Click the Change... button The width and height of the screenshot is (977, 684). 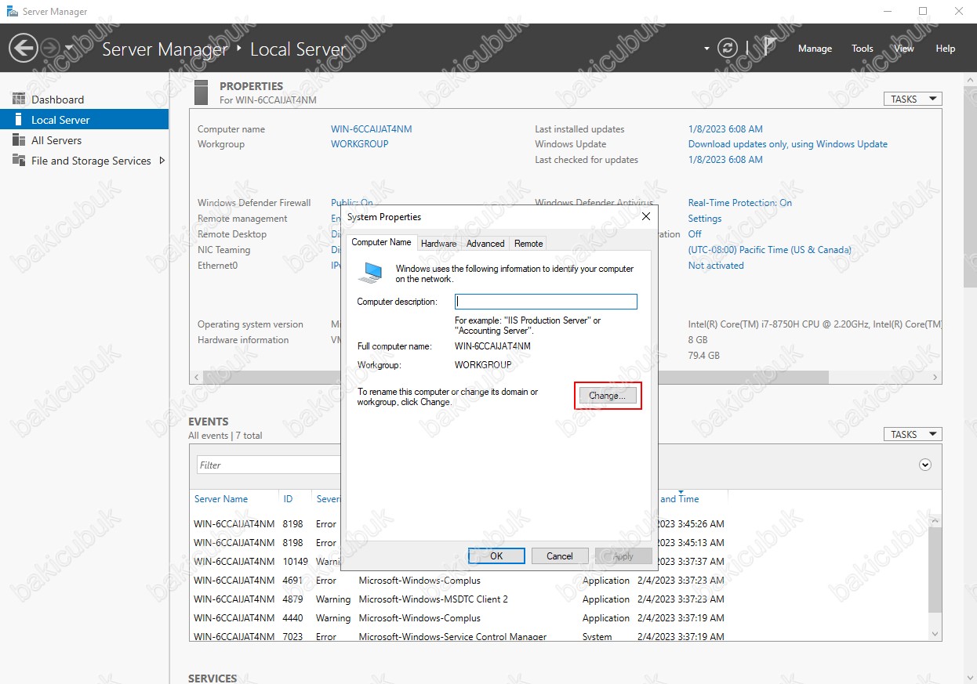pos(608,396)
